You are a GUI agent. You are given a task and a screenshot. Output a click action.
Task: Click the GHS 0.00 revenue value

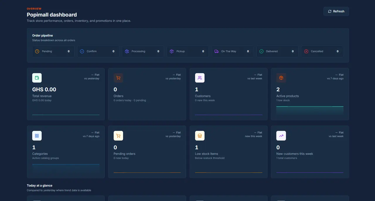pos(44,90)
